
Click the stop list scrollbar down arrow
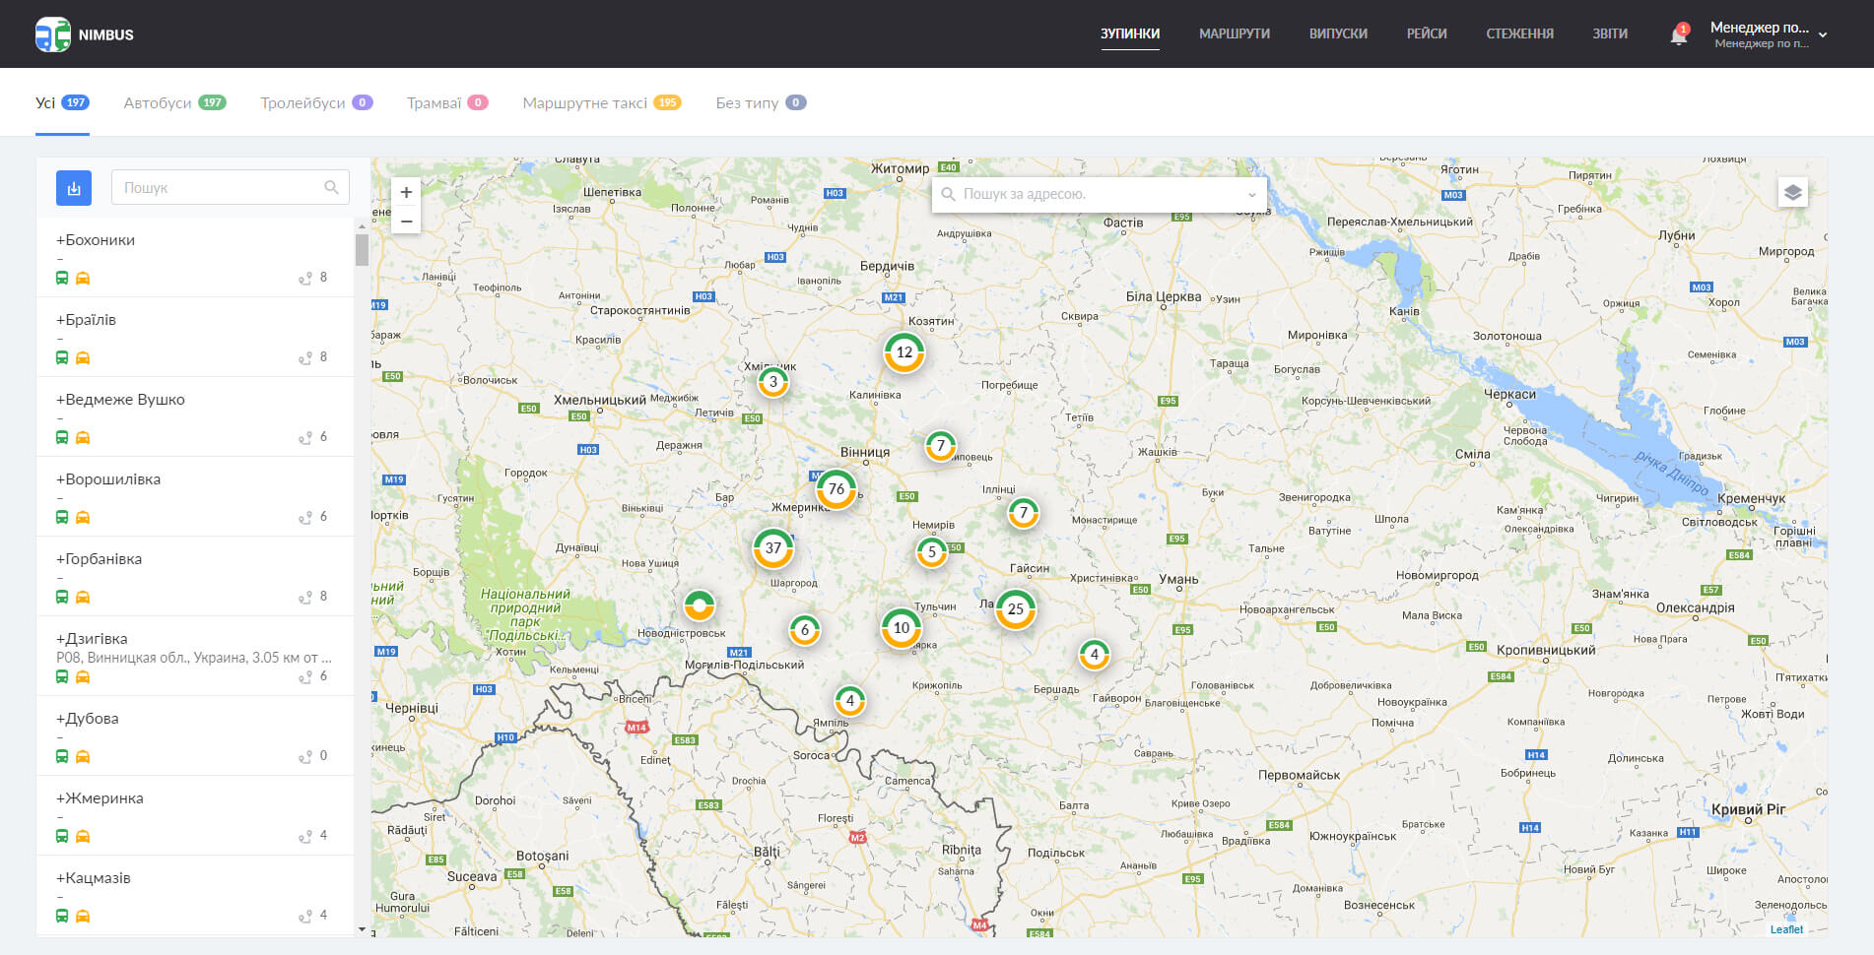362,928
